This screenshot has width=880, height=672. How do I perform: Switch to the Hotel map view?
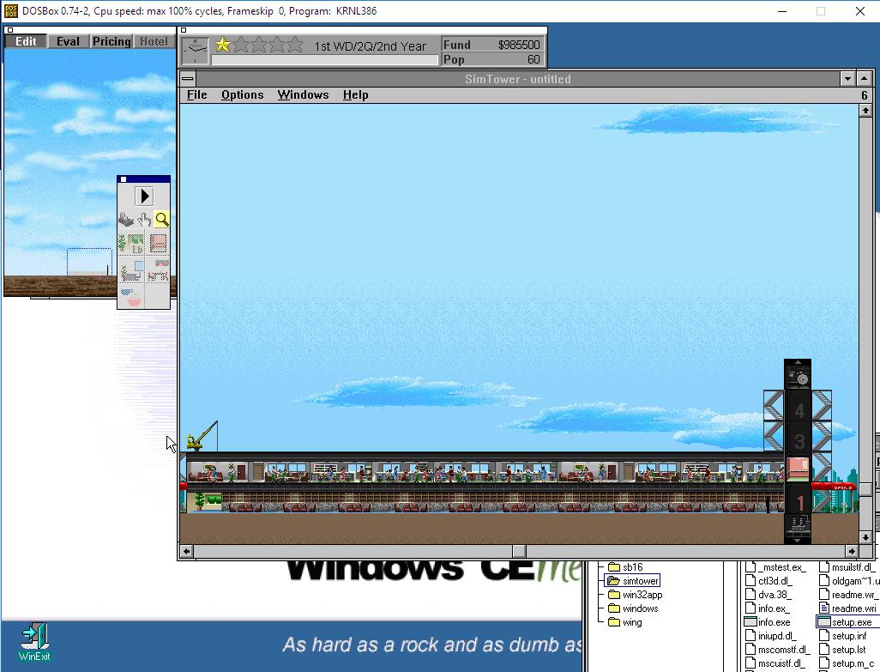pyautogui.click(x=154, y=41)
